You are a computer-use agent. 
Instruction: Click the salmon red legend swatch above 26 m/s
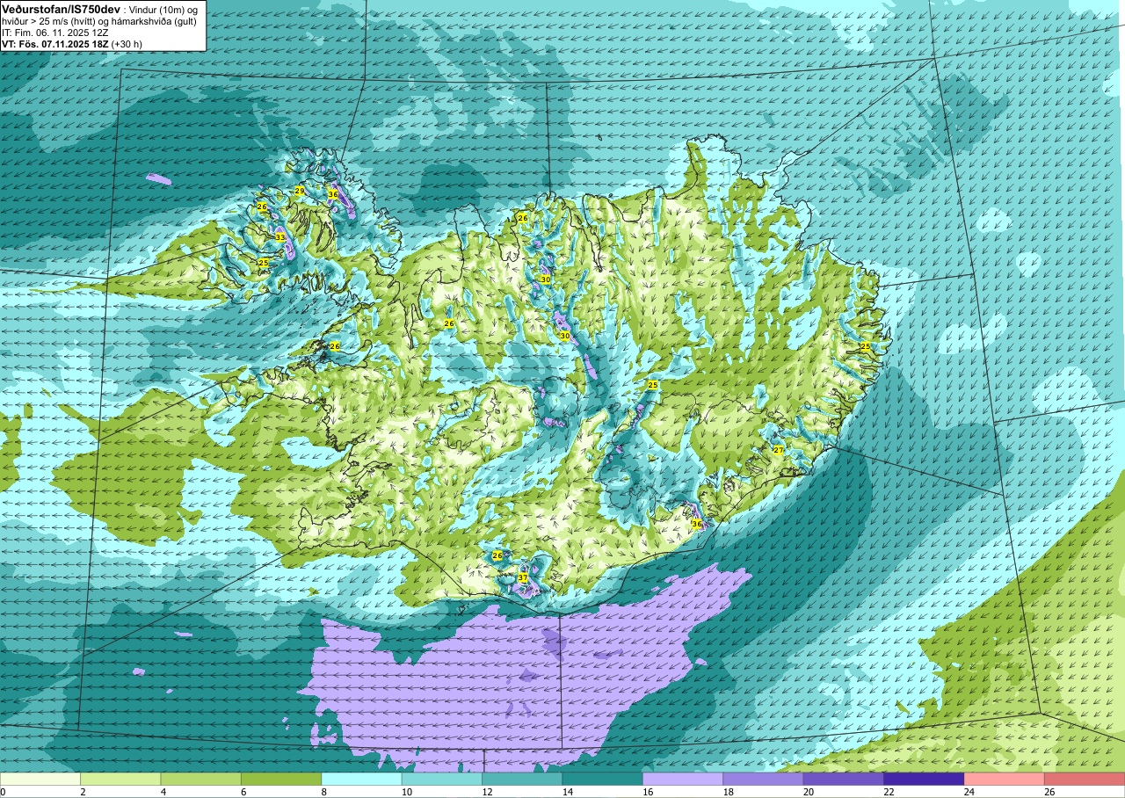[x=1085, y=779]
